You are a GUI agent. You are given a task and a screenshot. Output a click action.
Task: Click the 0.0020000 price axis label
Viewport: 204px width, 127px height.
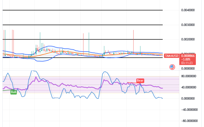(188, 39)
